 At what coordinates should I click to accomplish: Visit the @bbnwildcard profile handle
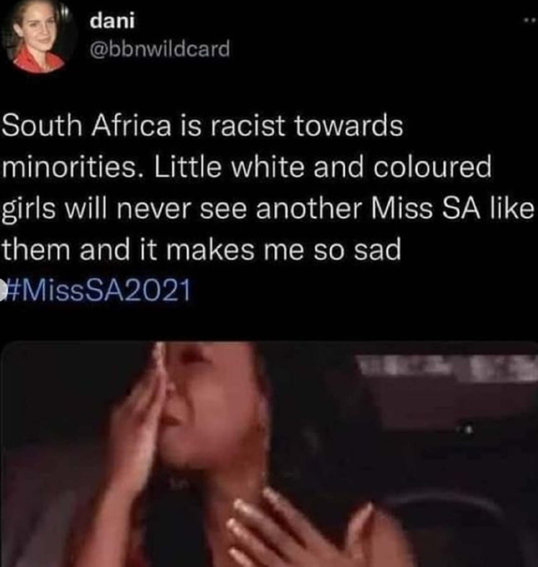(x=160, y=49)
